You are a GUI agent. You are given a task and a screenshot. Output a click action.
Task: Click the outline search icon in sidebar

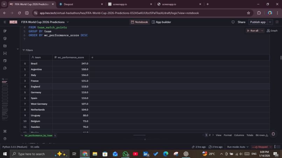click(x=3, y=79)
